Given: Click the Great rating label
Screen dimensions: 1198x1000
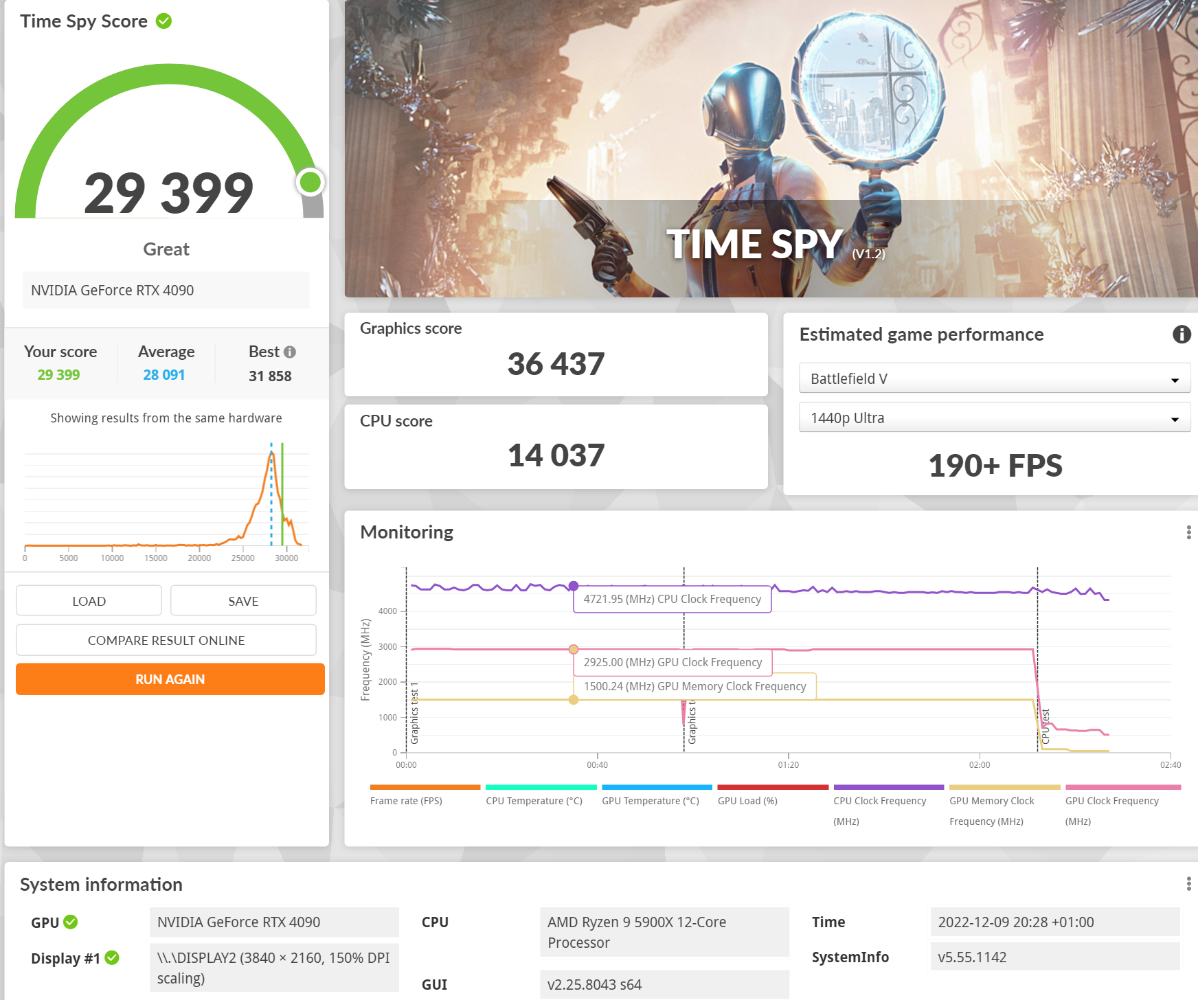Looking at the screenshot, I should [x=166, y=249].
